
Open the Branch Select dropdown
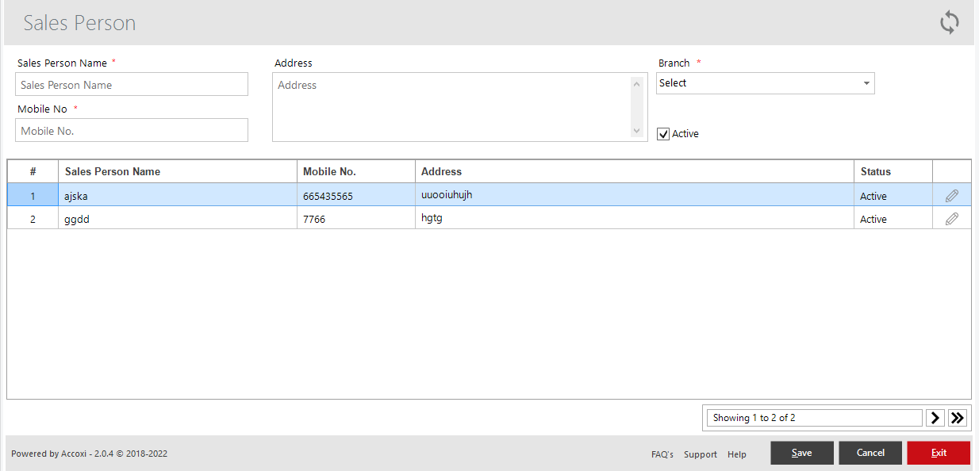tap(765, 83)
